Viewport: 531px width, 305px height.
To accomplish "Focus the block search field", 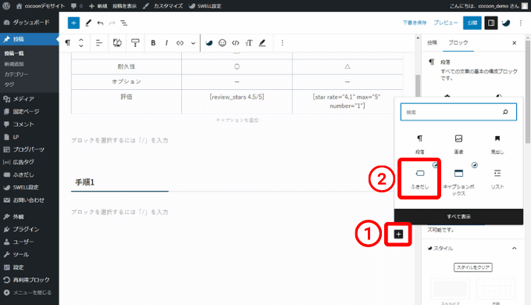I will [x=458, y=112].
